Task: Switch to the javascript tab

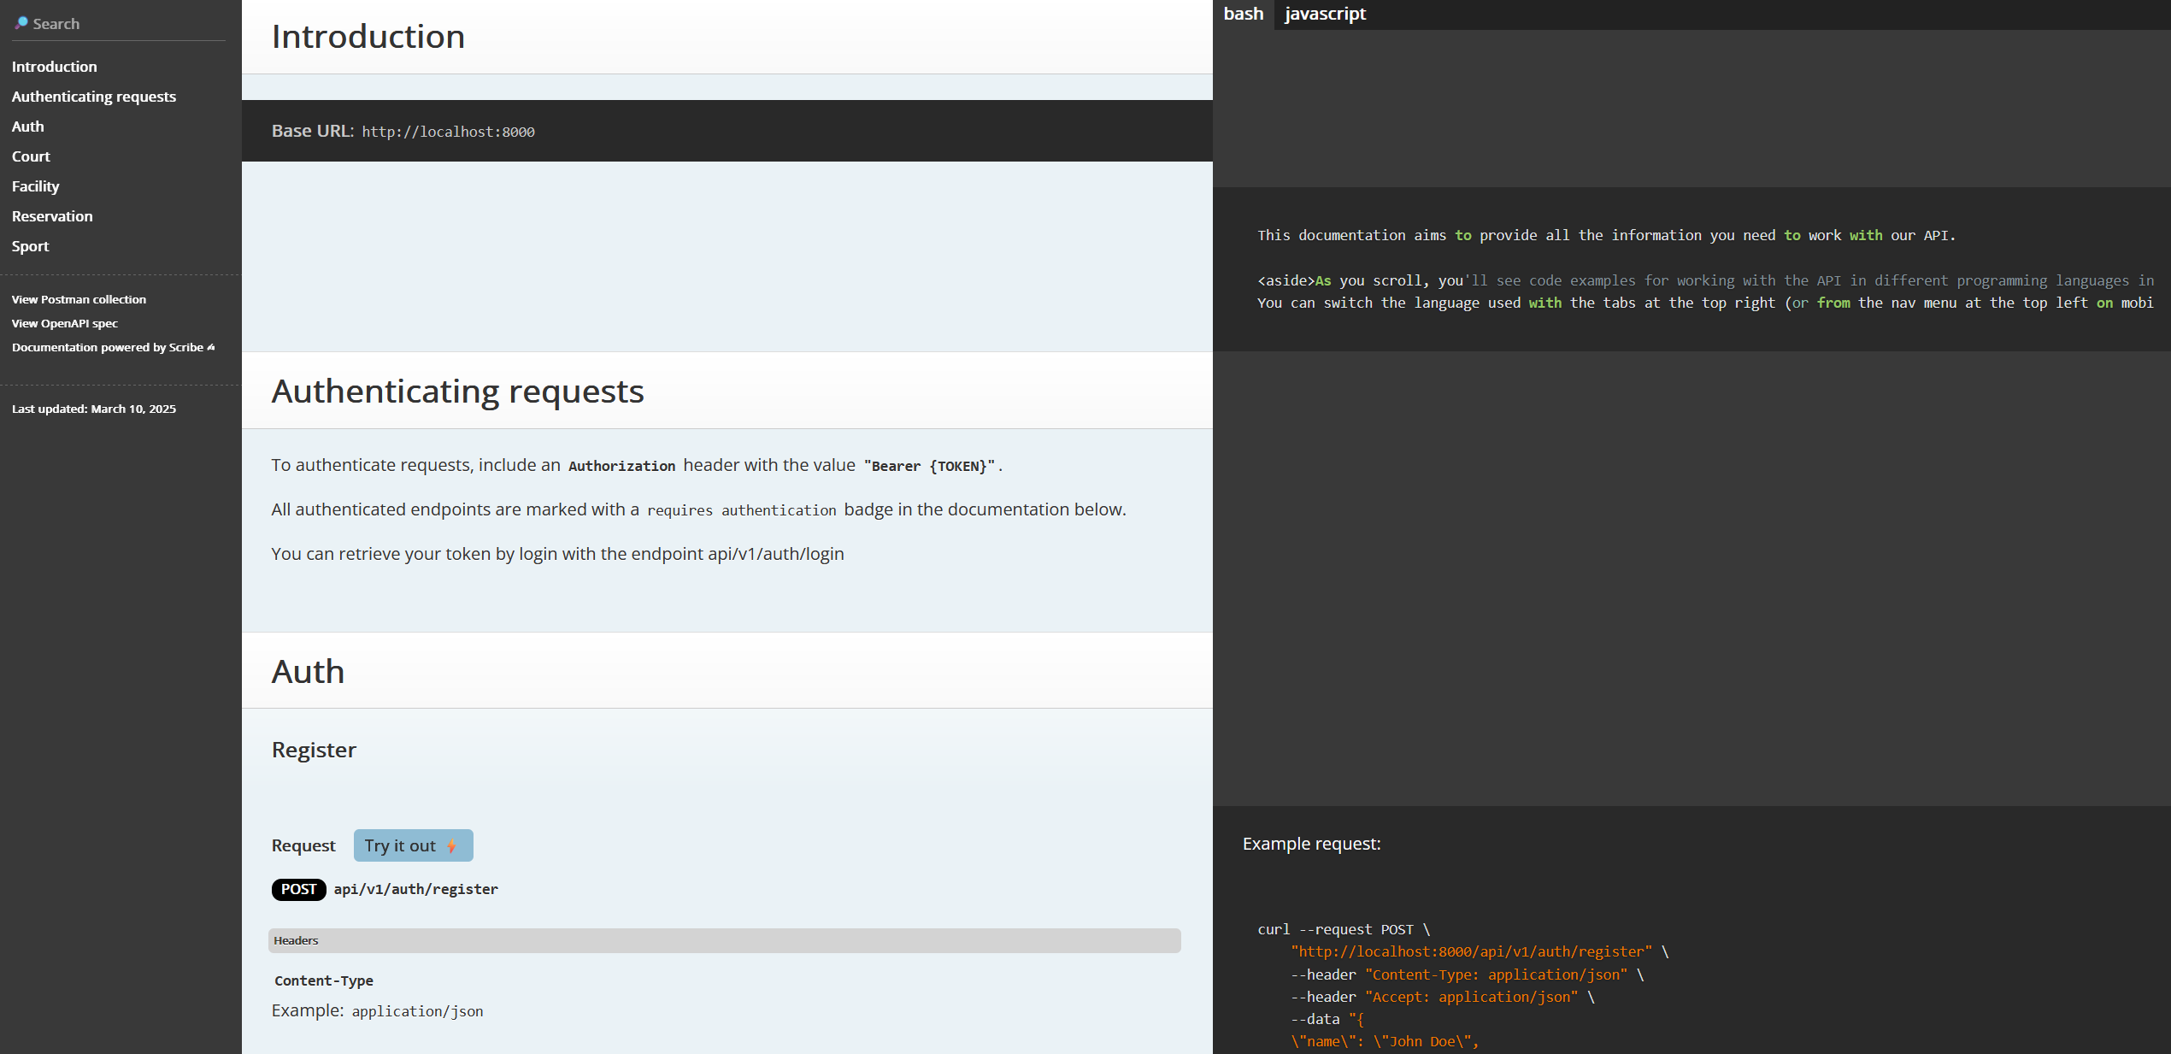Action: point(1324,14)
